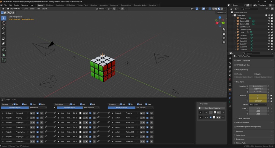275x148 pixels.
Task: Hide Camera.001 in the outliner viewport
Action: [x=269, y=21]
